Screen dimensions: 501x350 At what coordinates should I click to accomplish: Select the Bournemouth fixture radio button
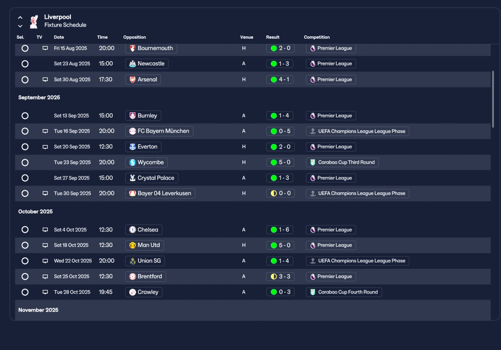click(x=25, y=48)
